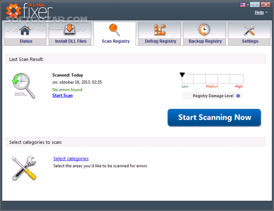Image resolution: width=274 pixels, height=211 pixels.
Task: Click the 'Medium' gauge label
Action: (212, 86)
